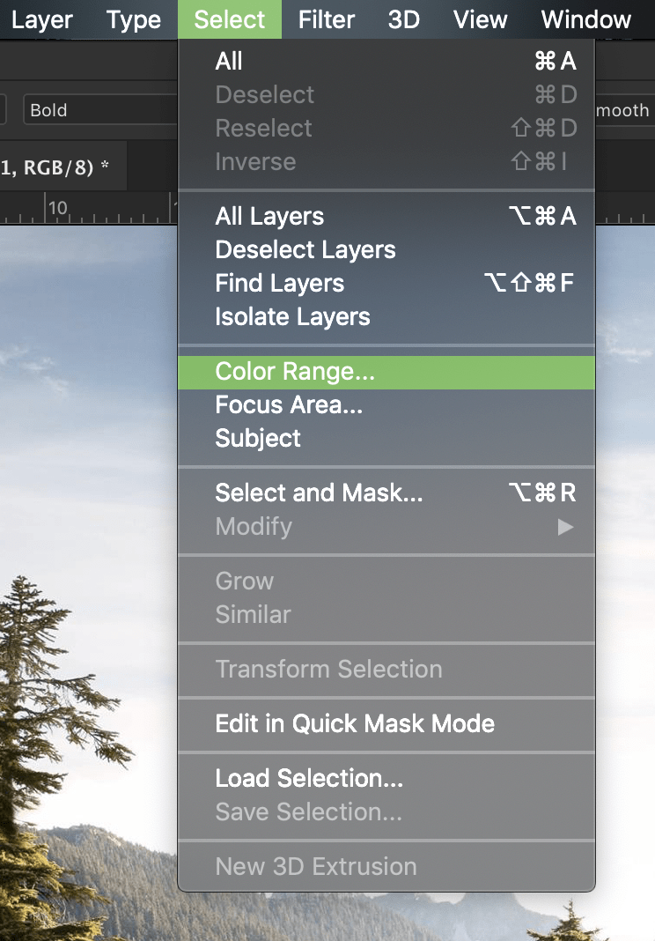The width and height of the screenshot is (655, 941).
Task: Open the 3D menu
Action: [x=404, y=19]
